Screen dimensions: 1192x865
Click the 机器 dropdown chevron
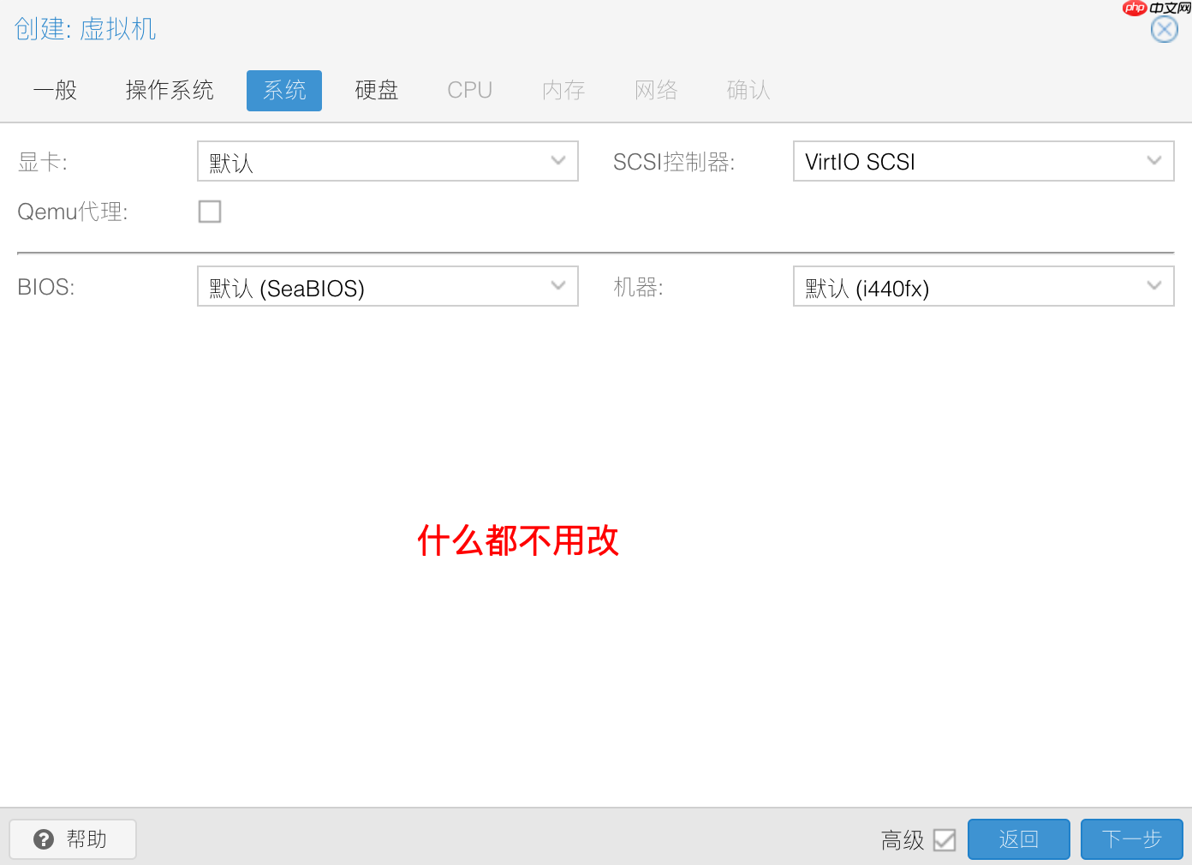(1154, 286)
